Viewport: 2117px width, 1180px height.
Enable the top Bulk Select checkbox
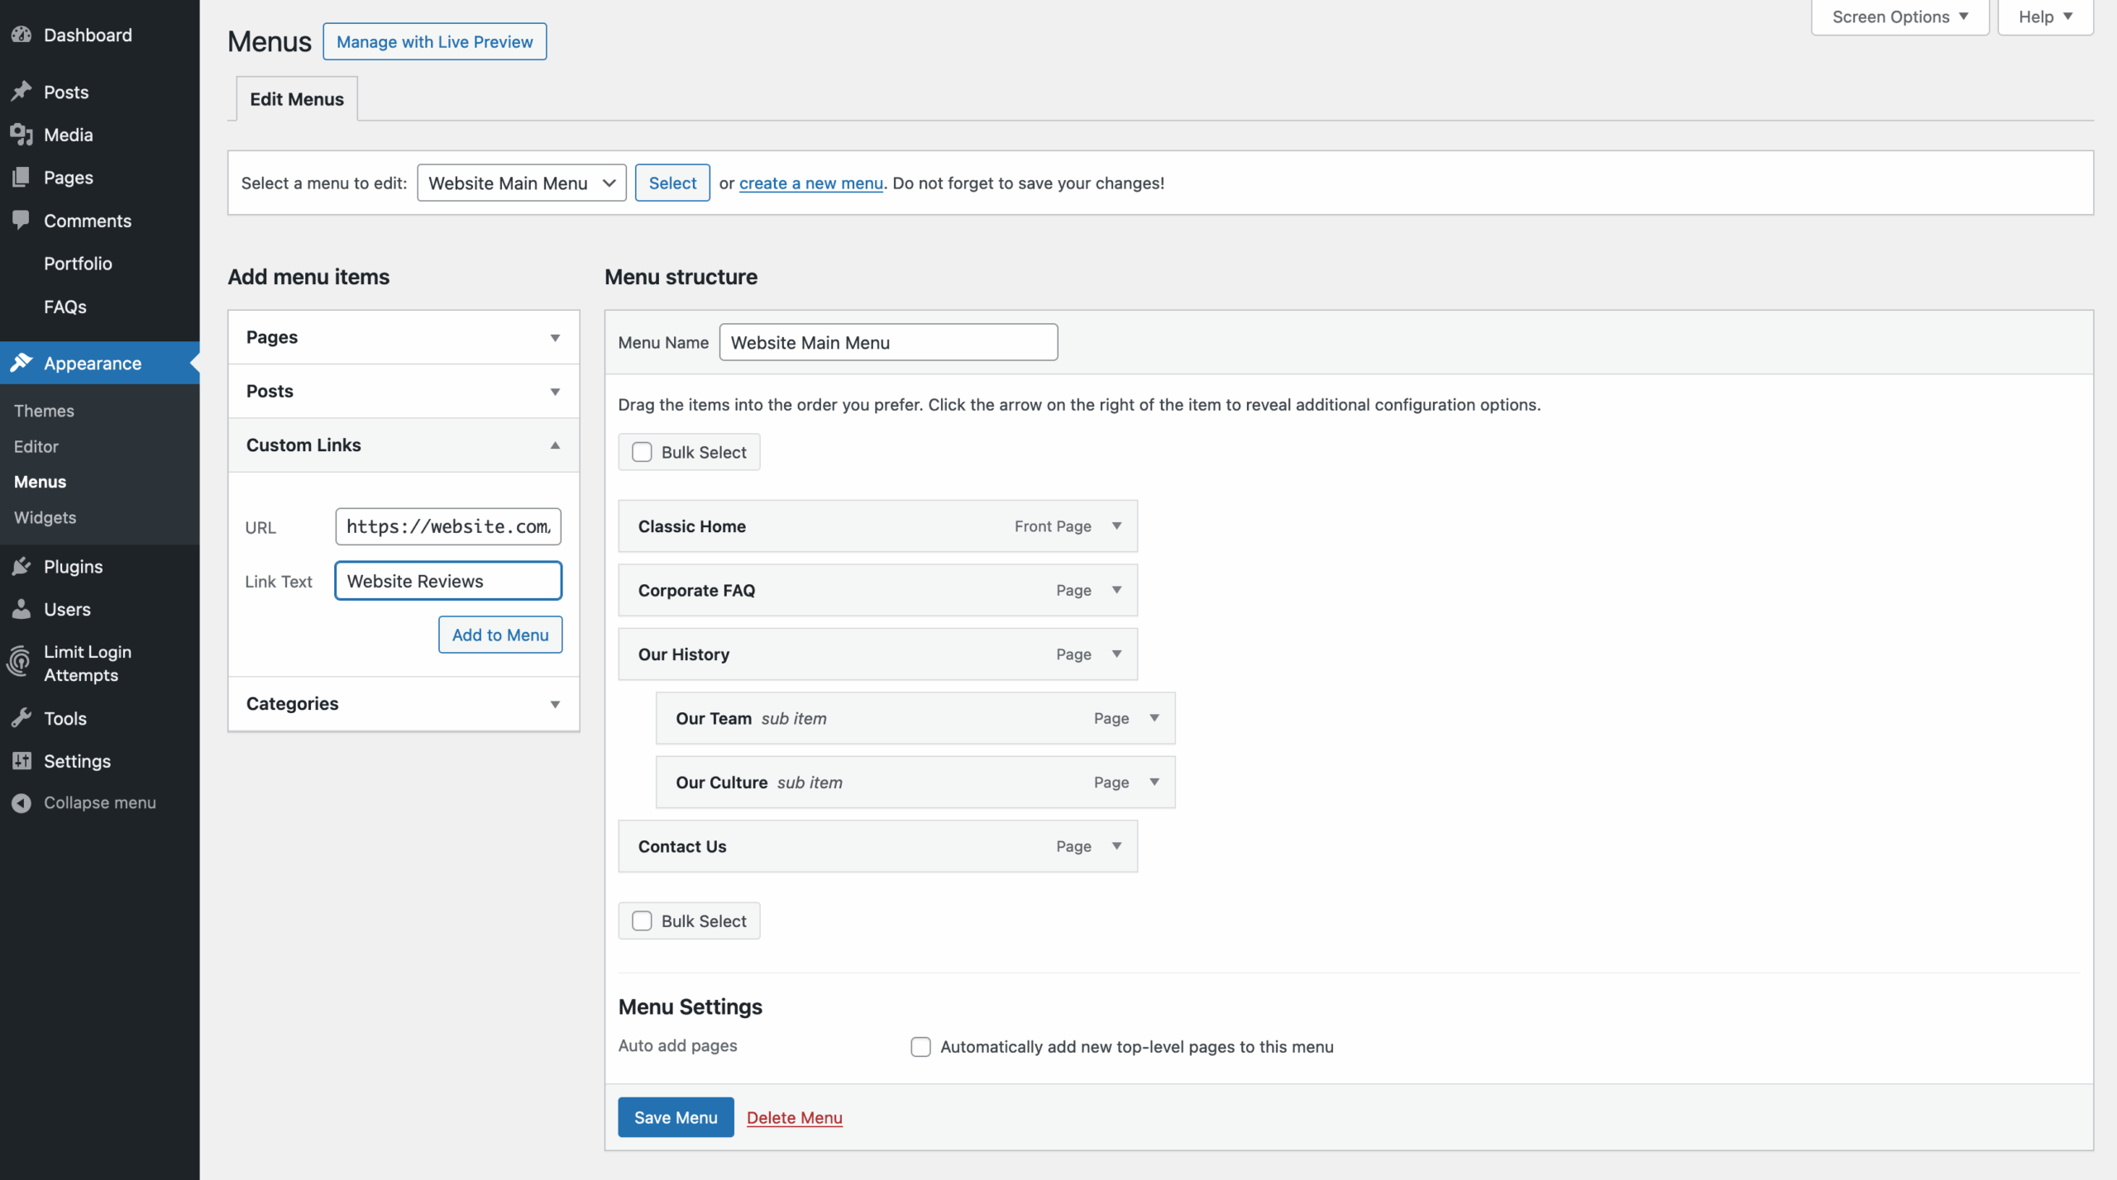pyautogui.click(x=642, y=452)
